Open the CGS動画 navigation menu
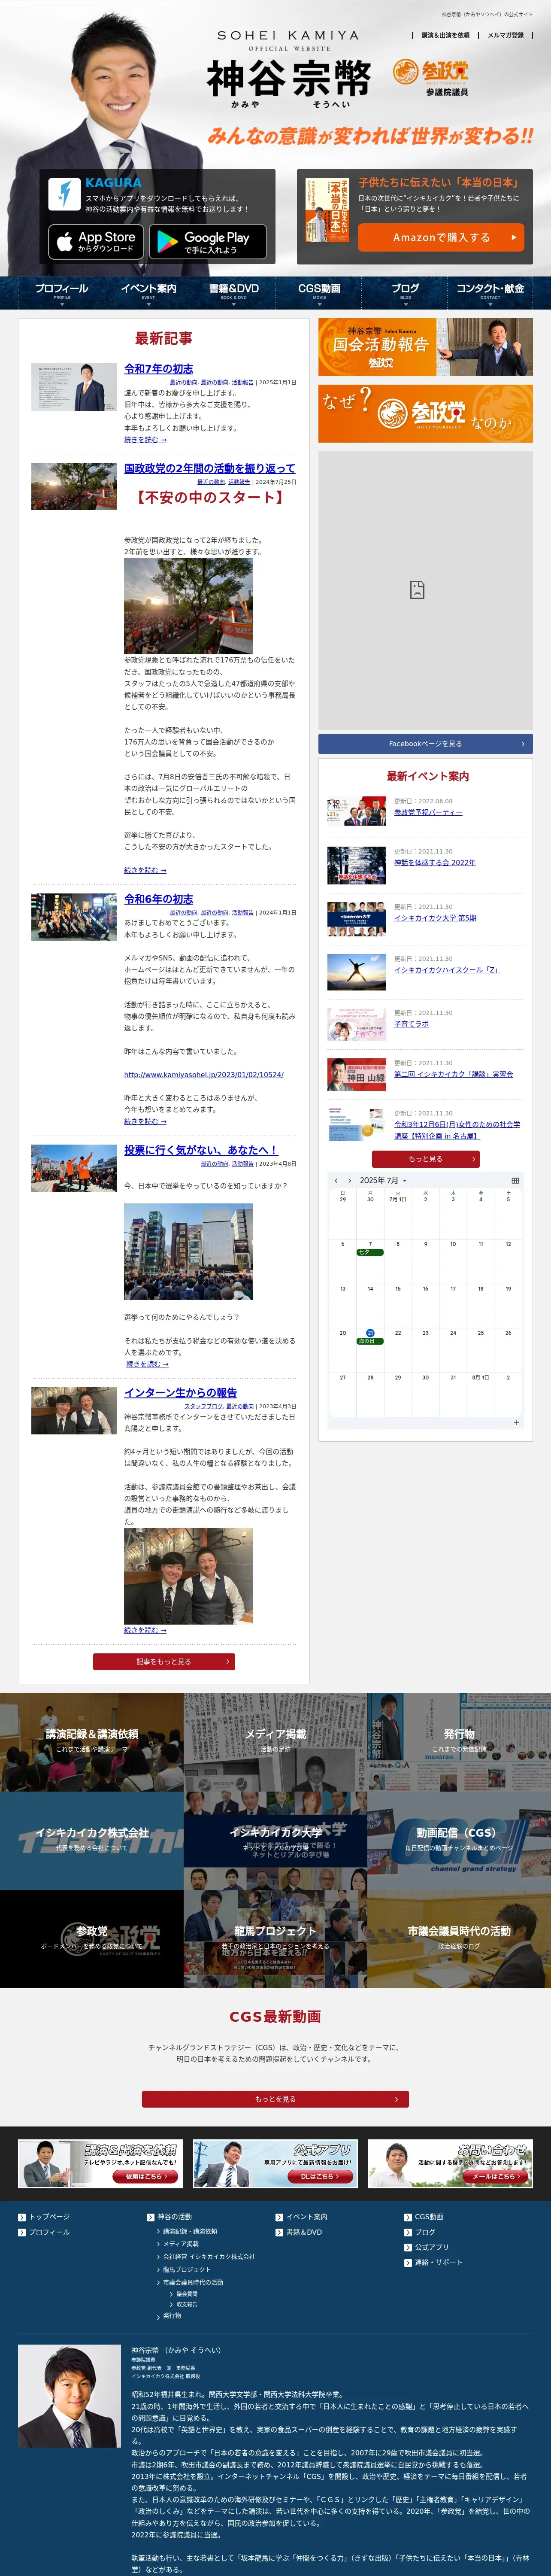The width and height of the screenshot is (551, 2576). [319, 292]
